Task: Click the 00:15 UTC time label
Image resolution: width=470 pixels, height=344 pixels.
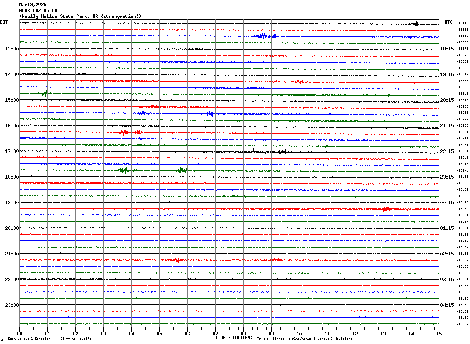Action: [x=447, y=203]
